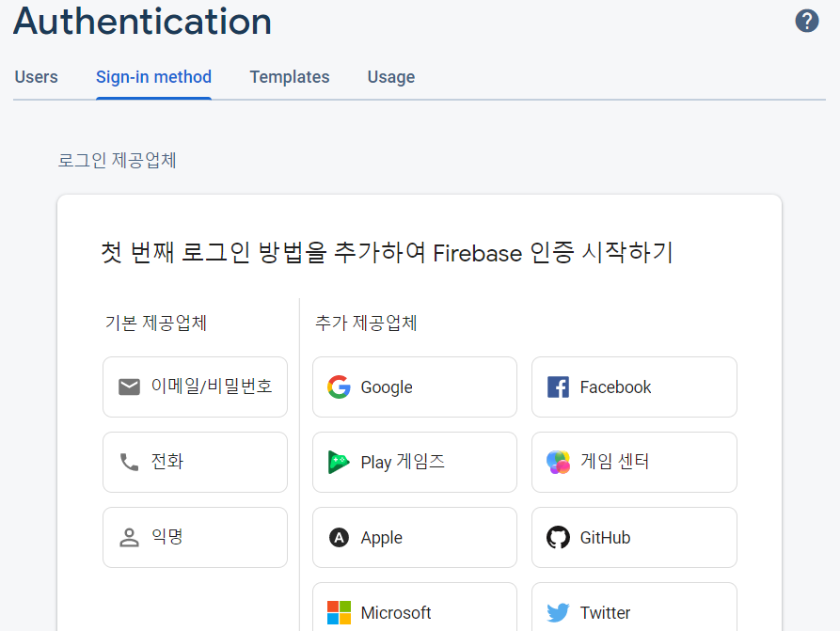The height and width of the screenshot is (631, 840).
Task: Click the Google logo icon
Action: click(340, 386)
